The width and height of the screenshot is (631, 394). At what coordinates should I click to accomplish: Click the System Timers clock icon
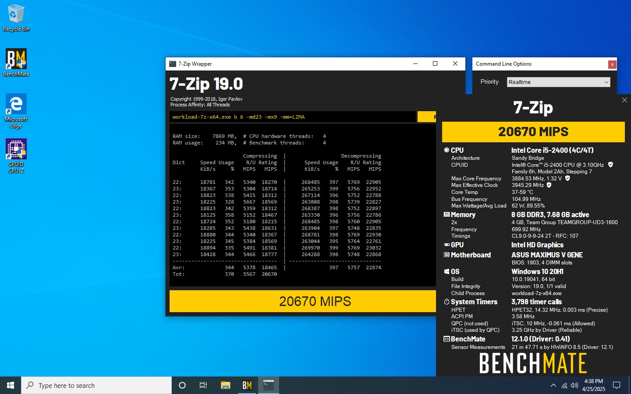[447, 302]
